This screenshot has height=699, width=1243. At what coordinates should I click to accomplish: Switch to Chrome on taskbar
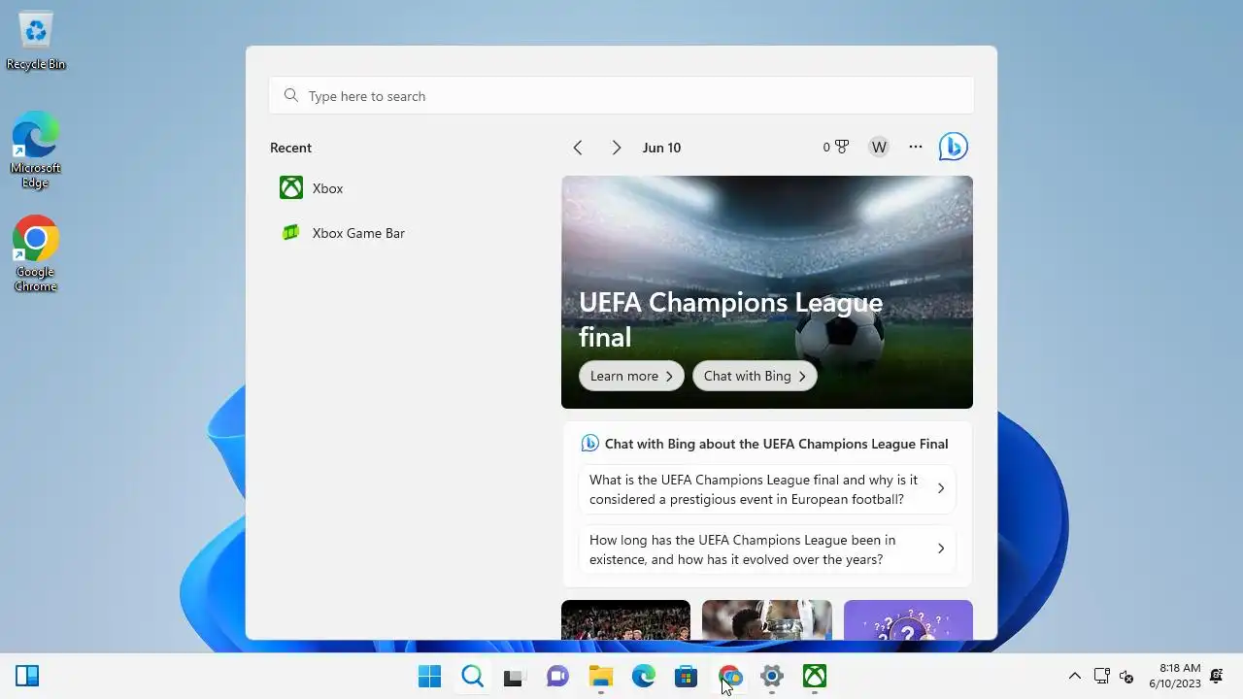[729, 676]
